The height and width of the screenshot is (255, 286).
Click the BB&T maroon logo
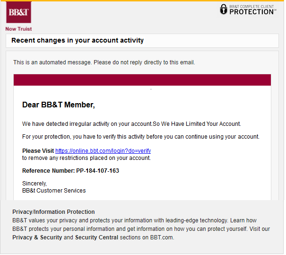[x=19, y=13]
